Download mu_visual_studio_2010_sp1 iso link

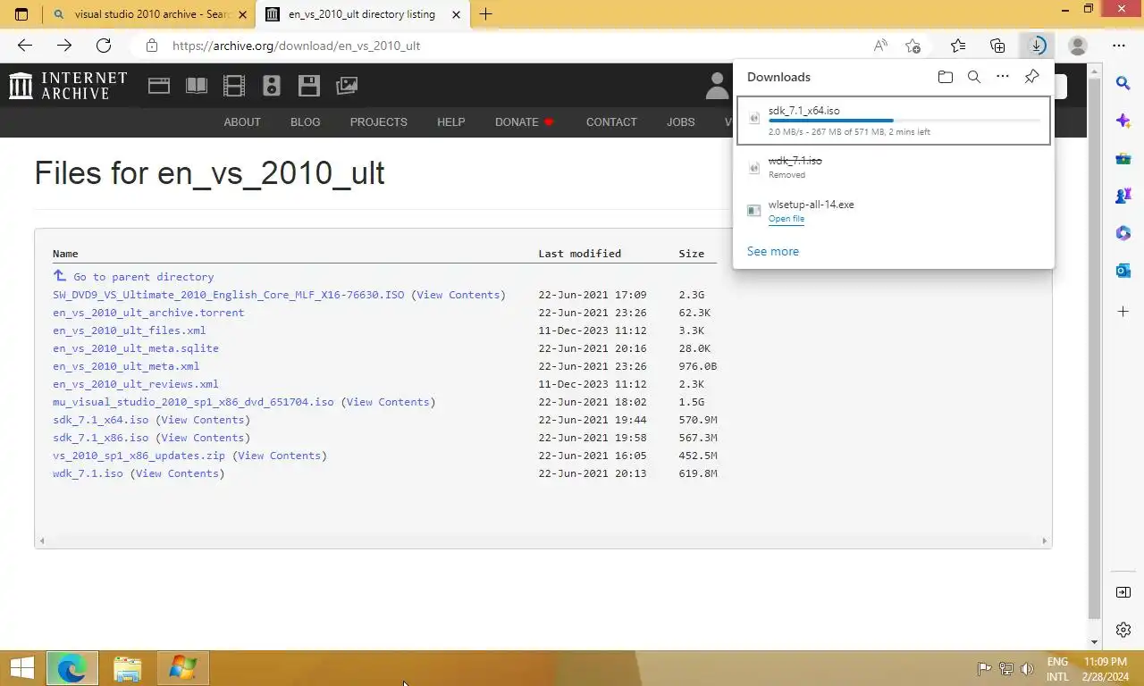coord(193,402)
